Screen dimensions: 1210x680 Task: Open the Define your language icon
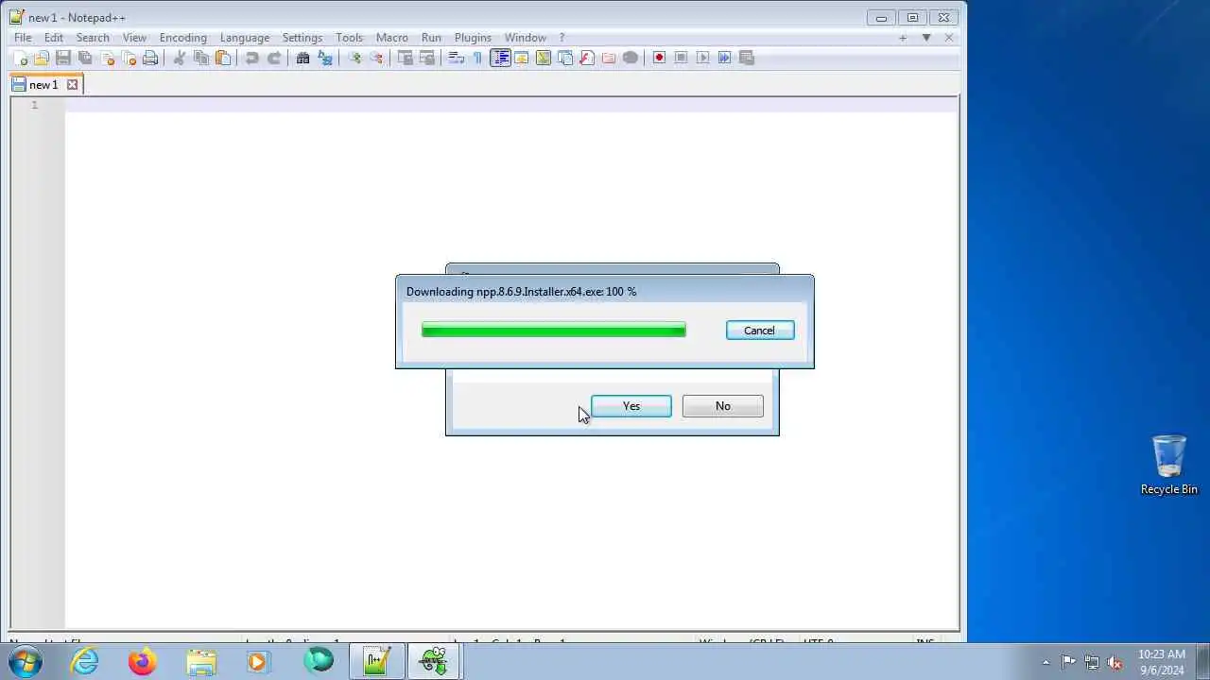pyautogui.click(x=522, y=58)
